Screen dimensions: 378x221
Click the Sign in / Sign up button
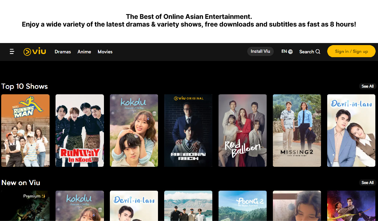pyautogui.click(x=351, y=51)
